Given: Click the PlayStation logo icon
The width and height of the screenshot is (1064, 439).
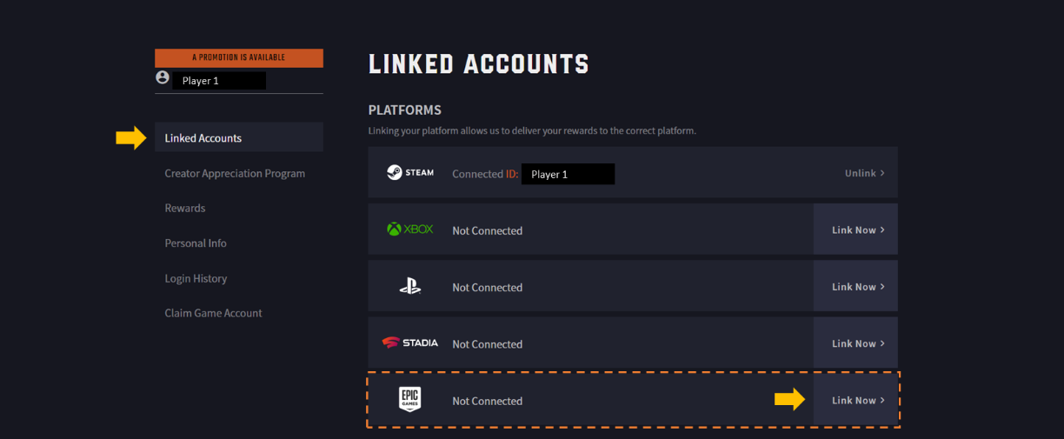Looking at the screenshot, I should coord(409,286).
